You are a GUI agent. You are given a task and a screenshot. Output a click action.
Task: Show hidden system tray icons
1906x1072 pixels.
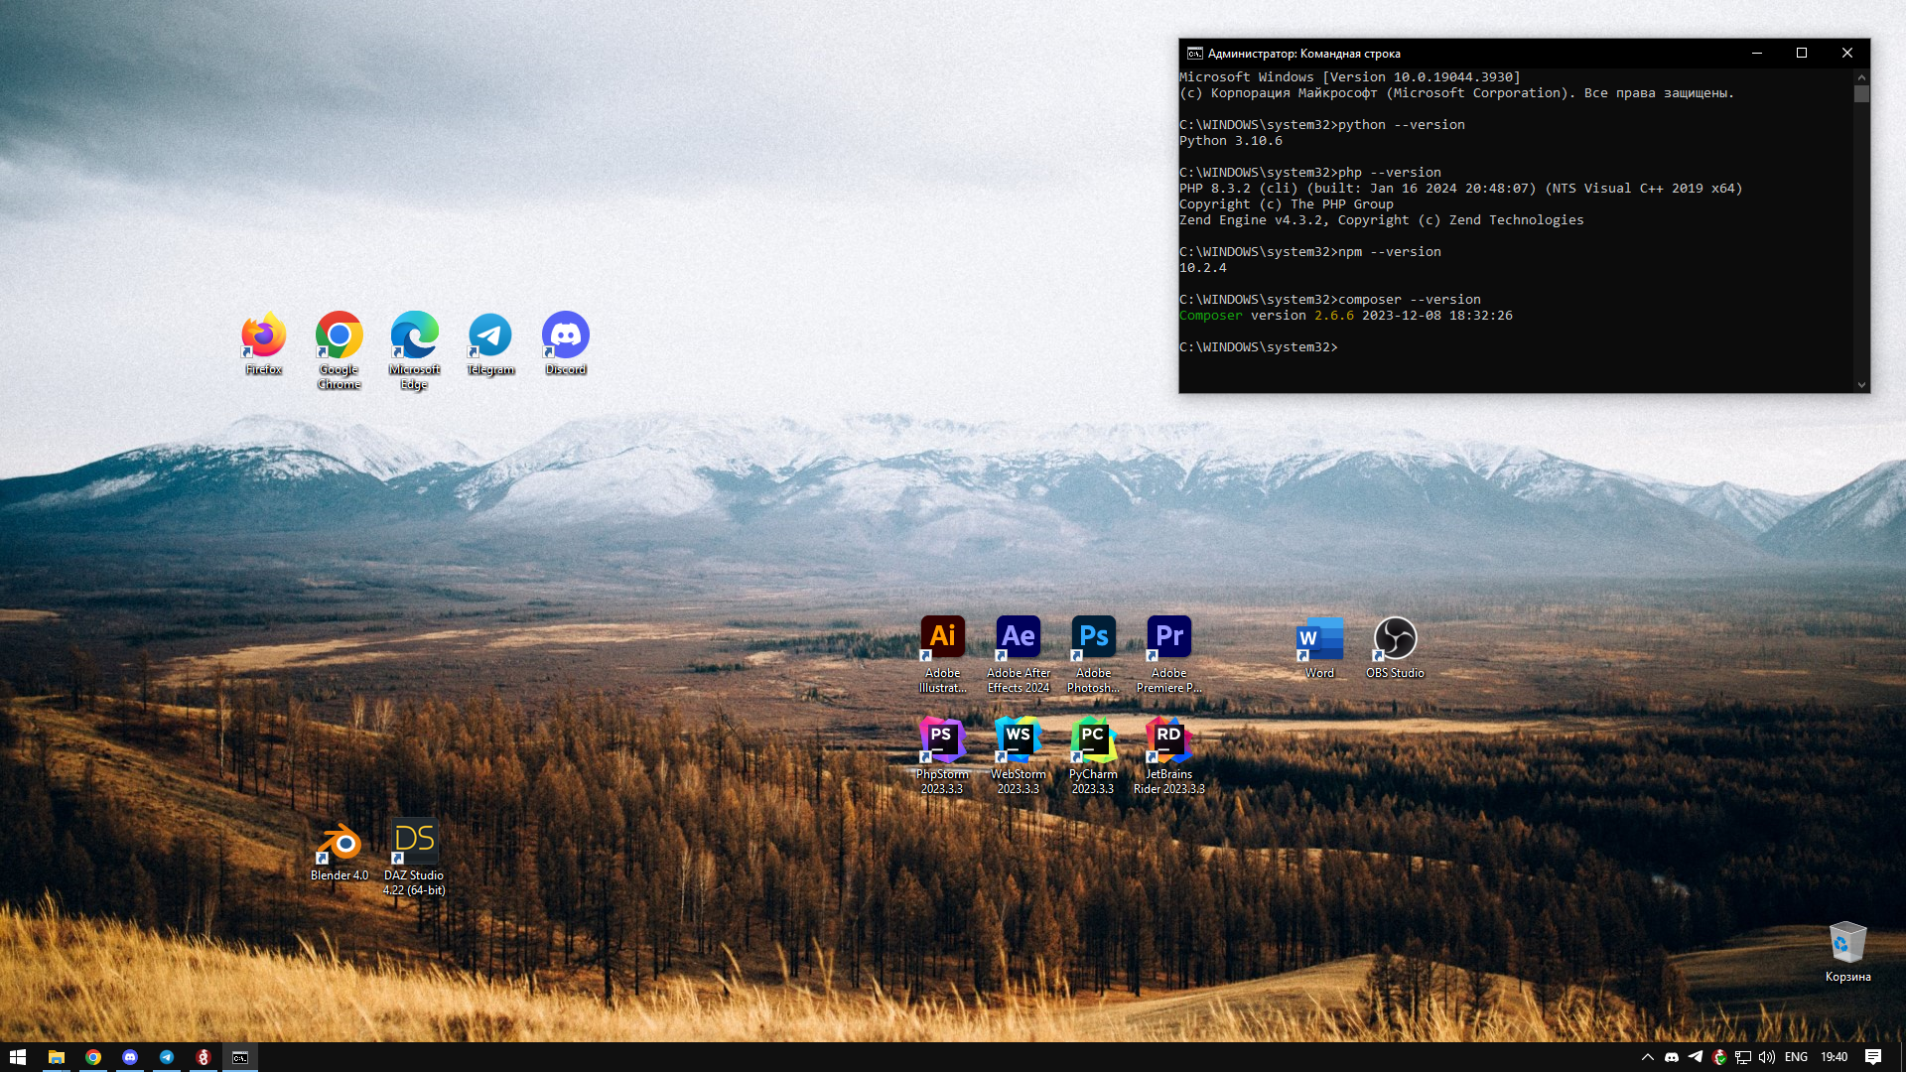click(1648, 1057)
